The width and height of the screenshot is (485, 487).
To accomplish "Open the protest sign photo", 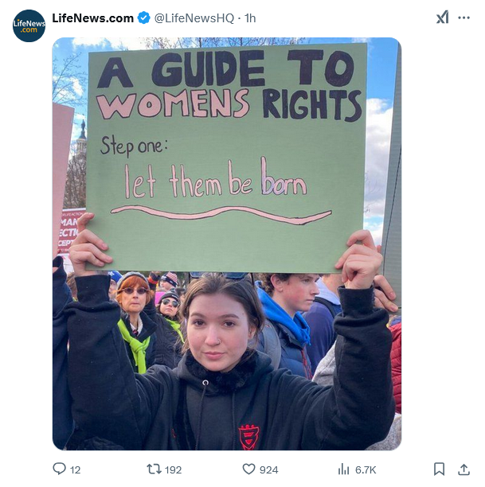I will (x=227, y=243).
